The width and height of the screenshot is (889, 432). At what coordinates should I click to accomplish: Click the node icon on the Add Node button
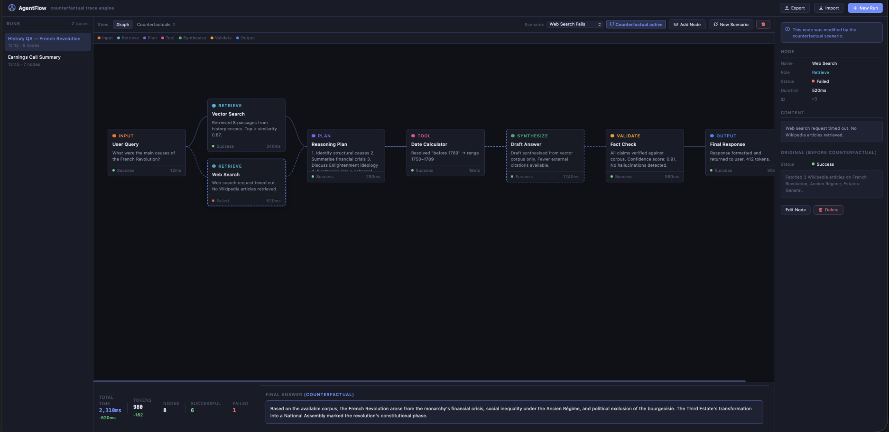677,24
